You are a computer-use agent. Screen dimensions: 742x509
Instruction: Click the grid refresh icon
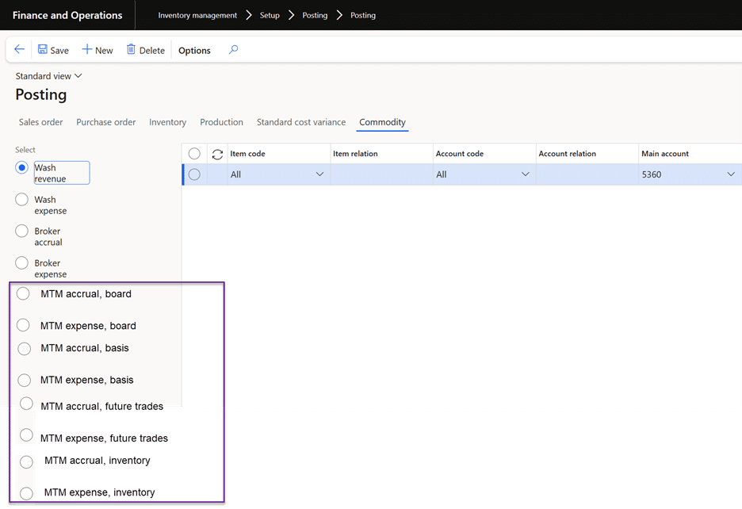[x=217, y=154]
